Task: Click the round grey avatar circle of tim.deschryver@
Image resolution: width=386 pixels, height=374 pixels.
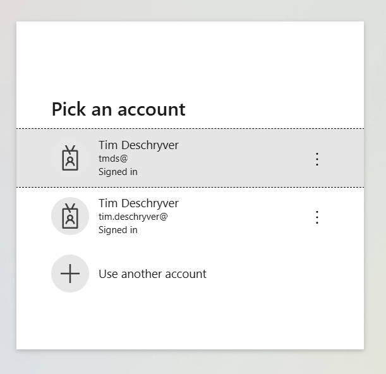Action: [x=70, y=216]
